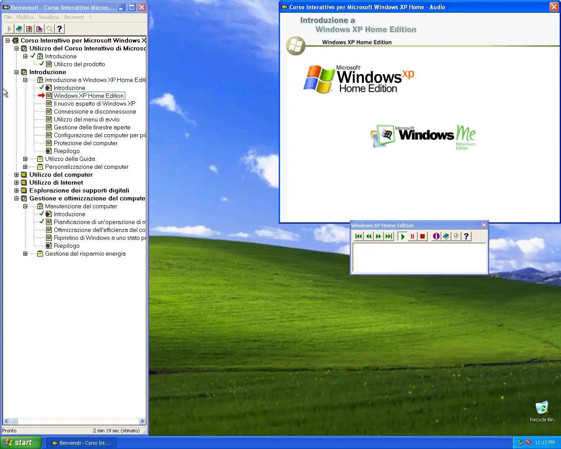Maximize the Benvenuti window

[x=131, y=7]
